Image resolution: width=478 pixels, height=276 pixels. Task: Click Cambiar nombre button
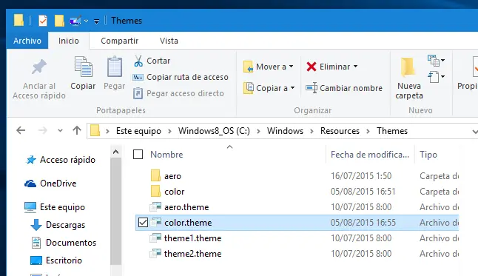click(x=344, y=88)
